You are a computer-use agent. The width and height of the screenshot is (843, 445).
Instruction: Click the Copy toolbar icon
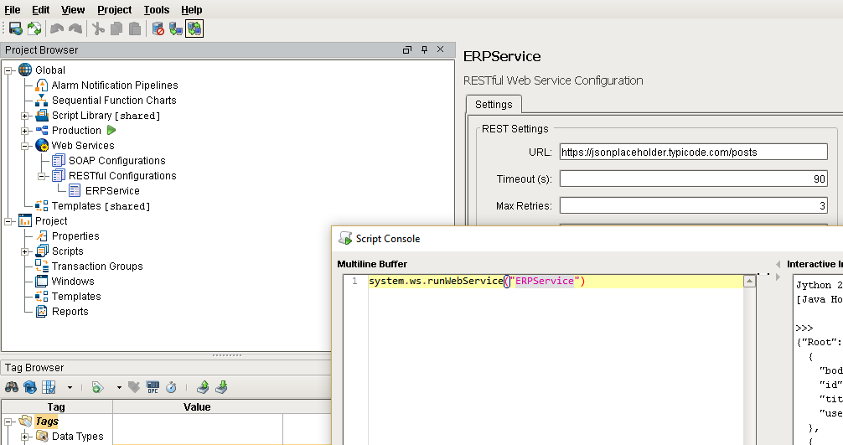pyautogui.click(x=116, y=28)
